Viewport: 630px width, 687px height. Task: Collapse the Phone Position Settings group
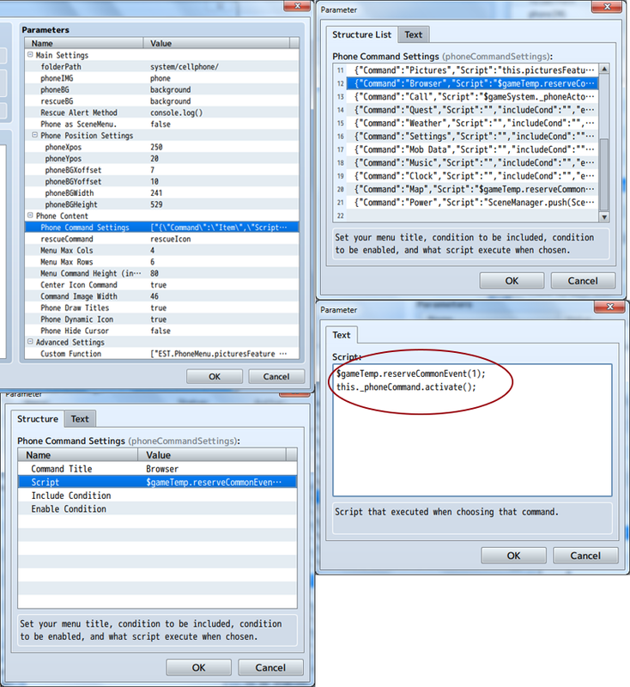pyautogui.click(x=34, y=135)
